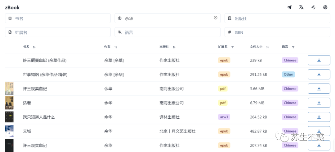Download 許三觀賣血記 epub from first row
The width and height of the screenshot is (335, 152).
(x=319, y=60)
